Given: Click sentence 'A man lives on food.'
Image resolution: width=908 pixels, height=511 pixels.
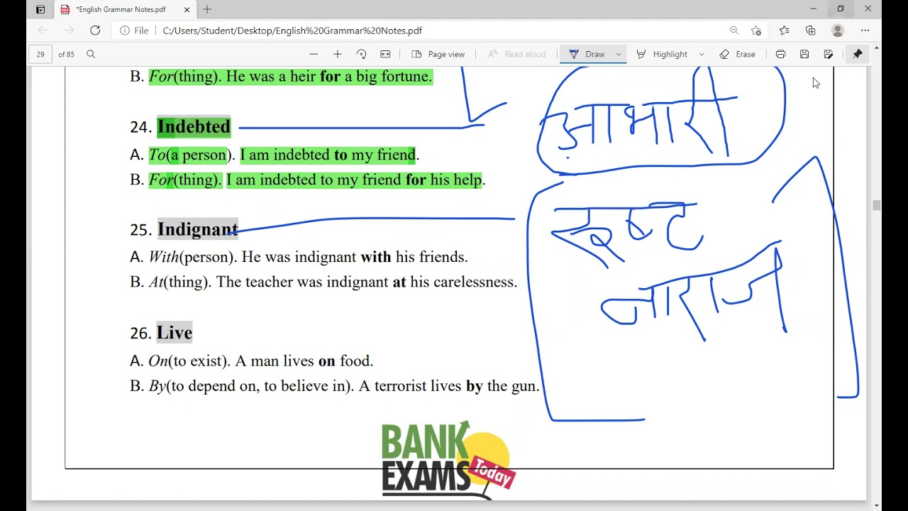Looking at the screenshot, I should pyautogui.click(x=304, y=361).
